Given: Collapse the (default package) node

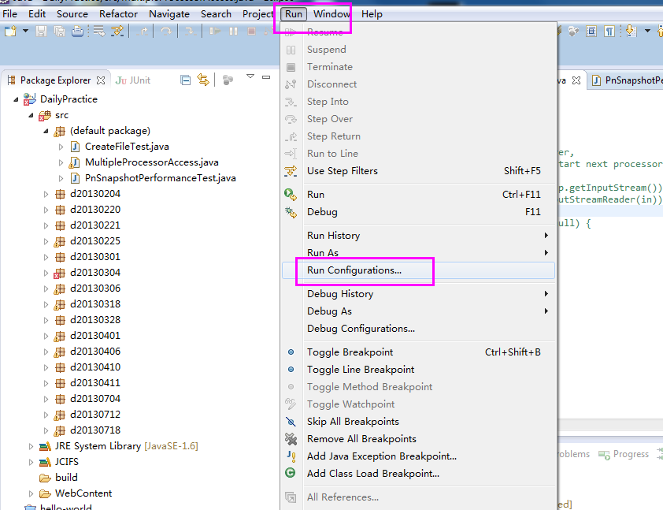Looking at the screenshot, I should [x=46, y=131].
